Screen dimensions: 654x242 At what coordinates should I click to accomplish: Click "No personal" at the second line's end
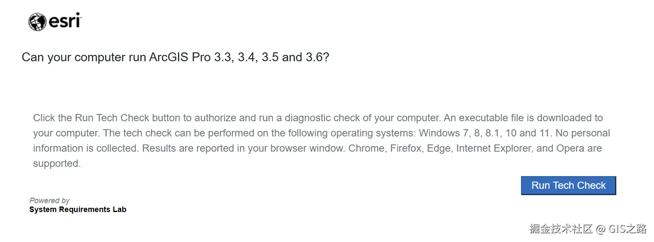coord(582,133)
